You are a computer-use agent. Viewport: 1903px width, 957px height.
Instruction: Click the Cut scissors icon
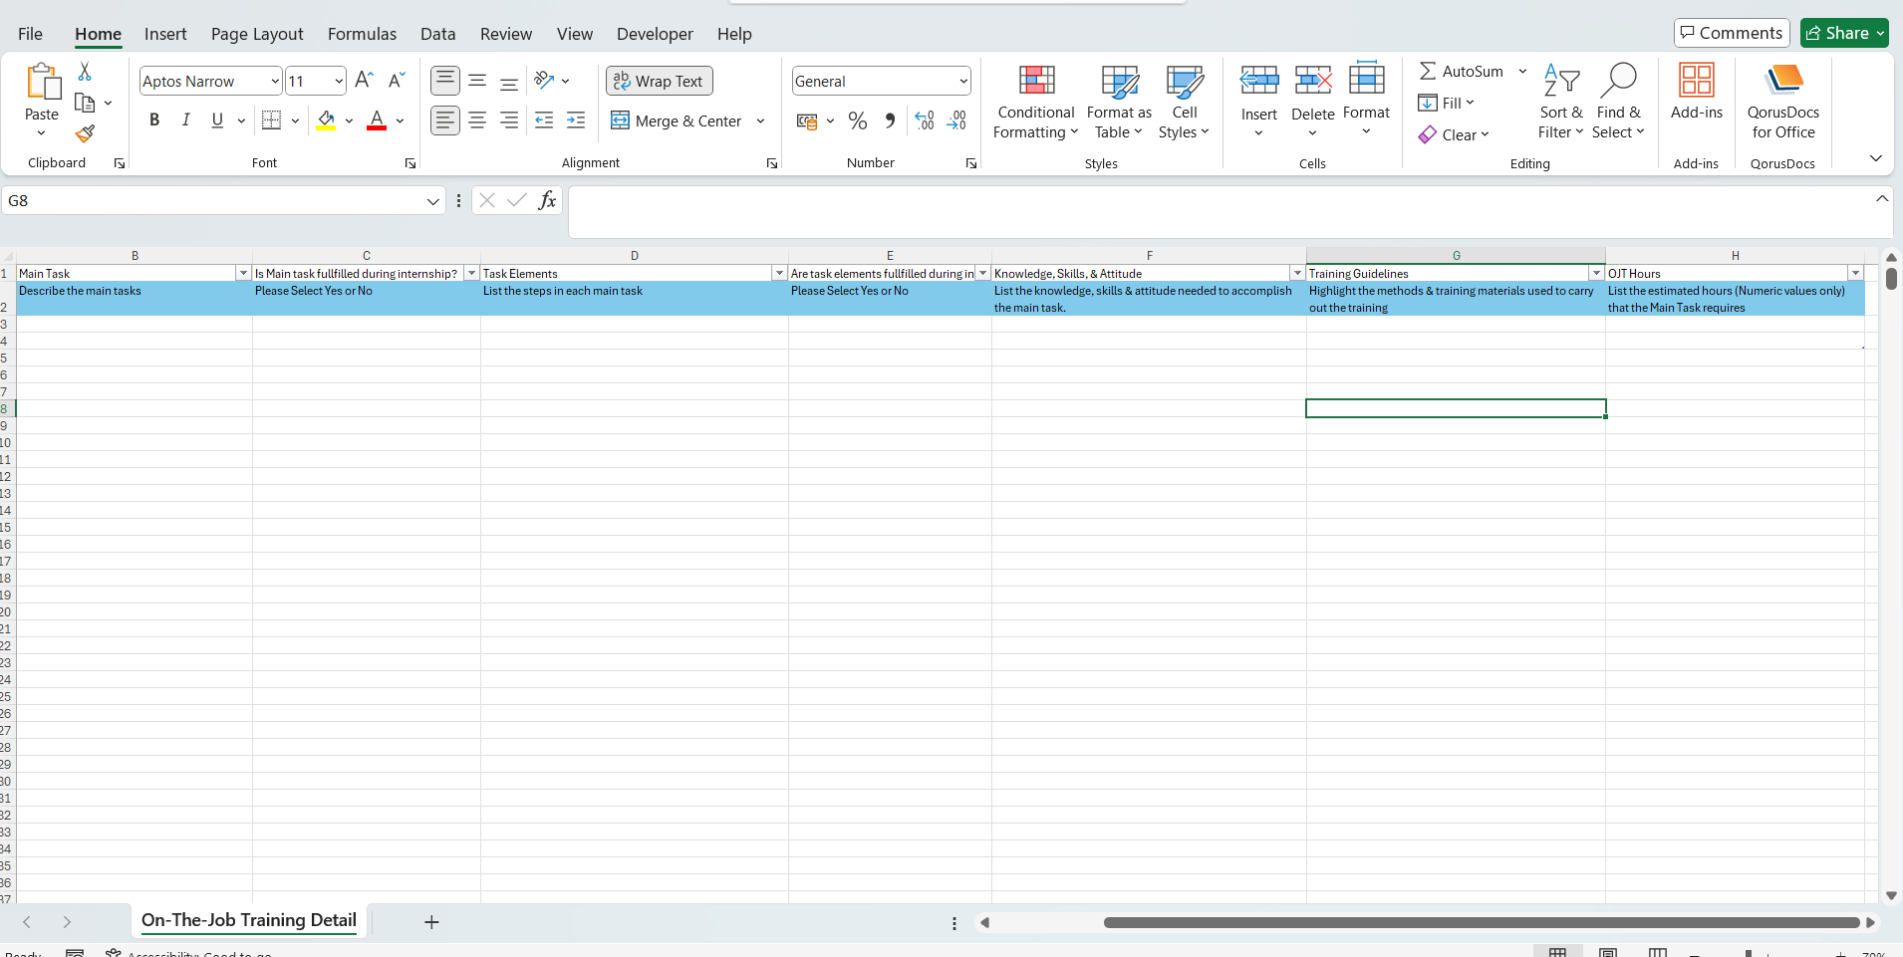[85, 72]
